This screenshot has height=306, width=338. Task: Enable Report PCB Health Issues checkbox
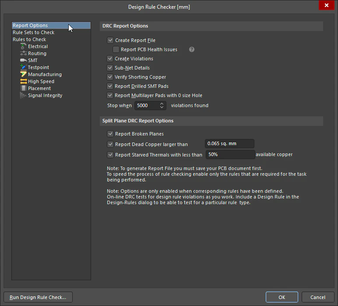pos(116,49)
